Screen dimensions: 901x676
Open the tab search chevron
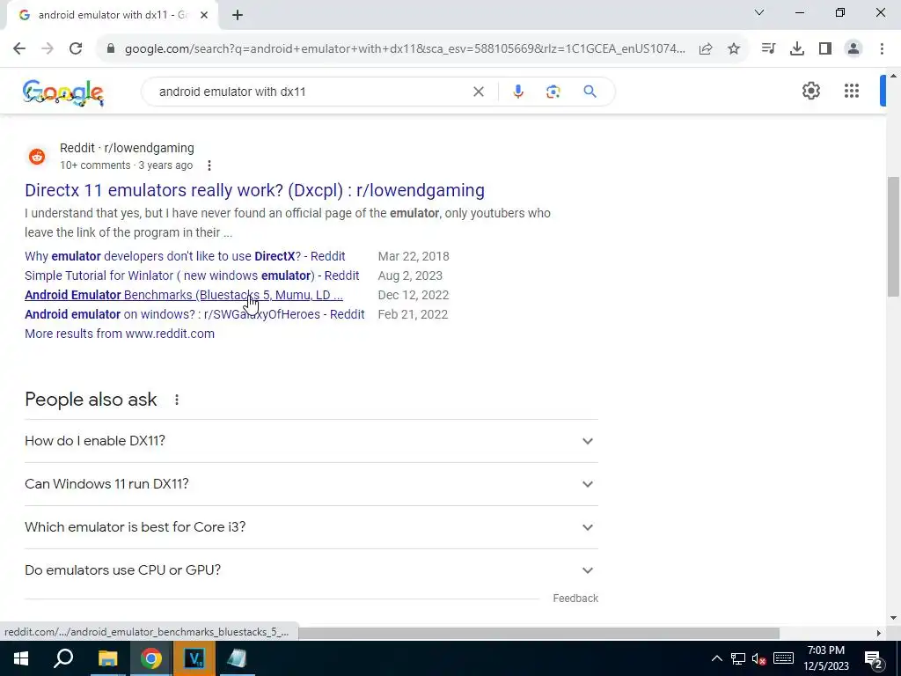(759, 12)
